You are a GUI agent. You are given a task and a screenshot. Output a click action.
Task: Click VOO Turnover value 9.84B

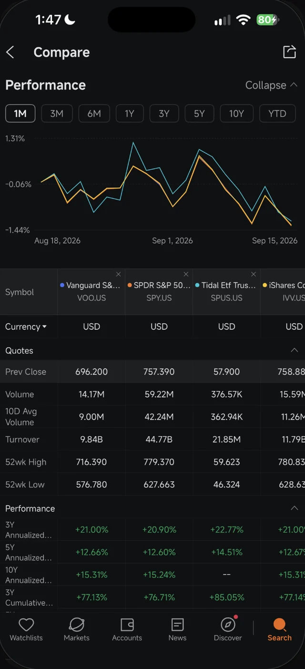(91, 440)
